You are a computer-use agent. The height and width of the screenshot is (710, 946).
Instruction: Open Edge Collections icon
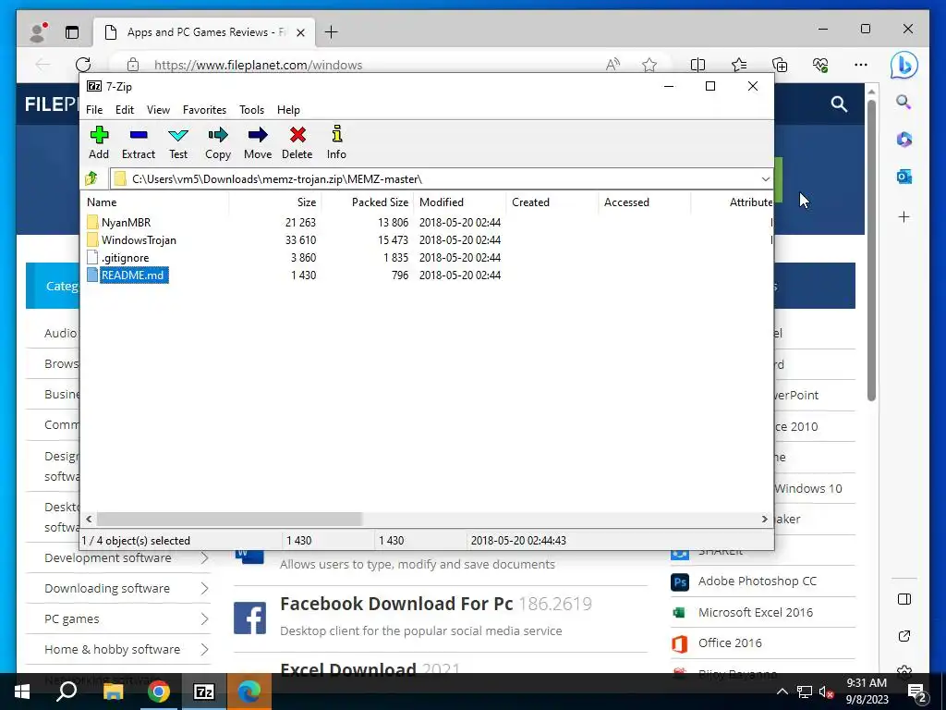780,65
